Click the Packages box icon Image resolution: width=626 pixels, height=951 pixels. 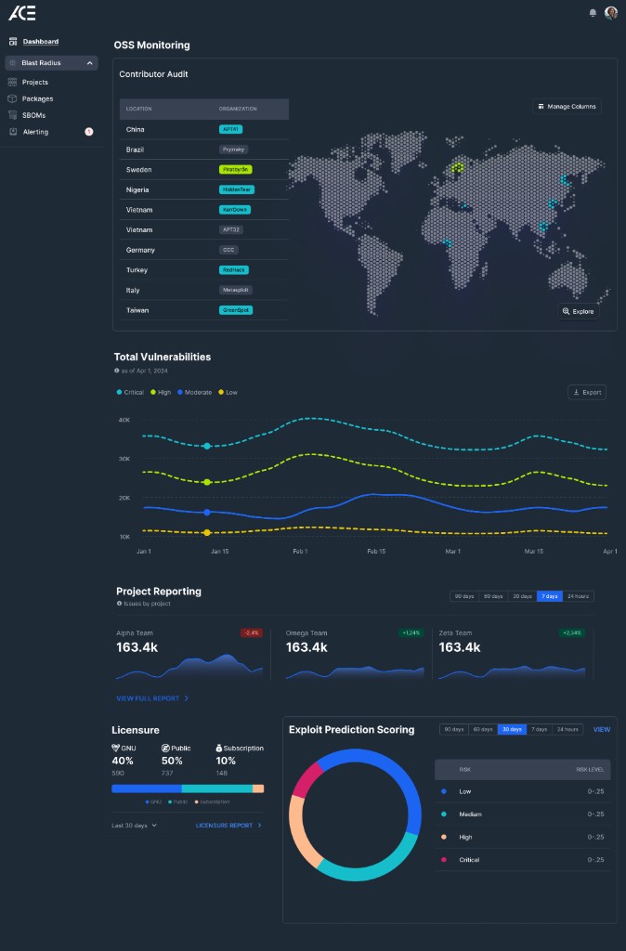(x=12, y=98)
